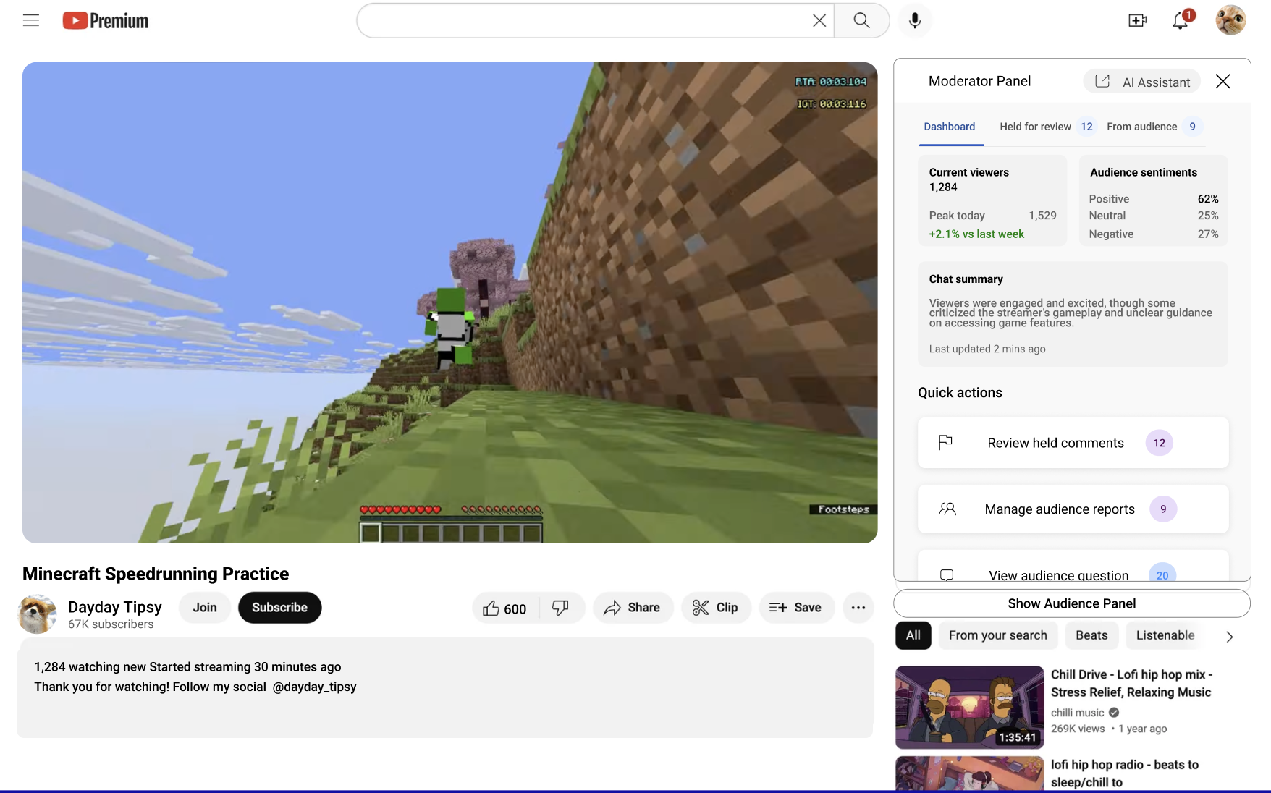Open the account avatar menu

[1230, 20]
